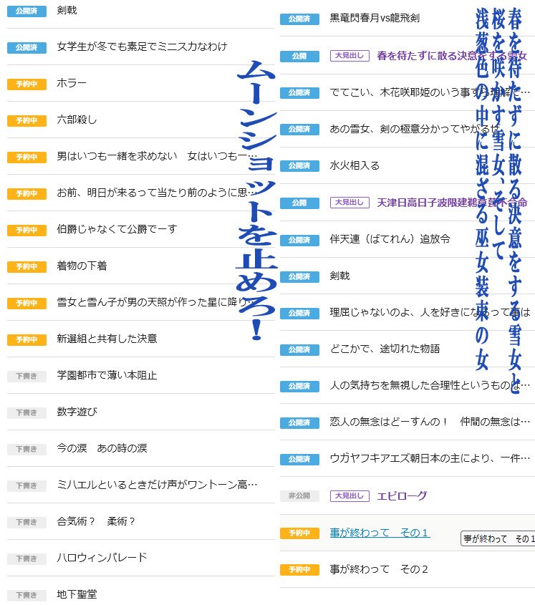Click the 地下聖堂 draft entry
Screen dimensions: 535x605
77,594
